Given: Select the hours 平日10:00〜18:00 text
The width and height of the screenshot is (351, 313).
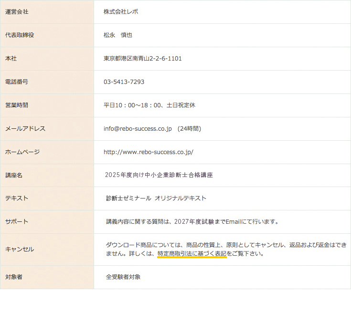Looking at the screenshot, I should point(132,105).
